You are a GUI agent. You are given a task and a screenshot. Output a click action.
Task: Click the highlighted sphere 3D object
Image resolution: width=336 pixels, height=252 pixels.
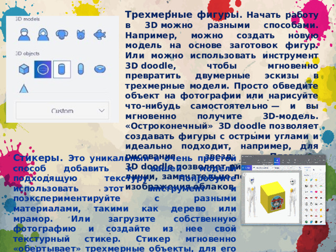[x=43, y=69]
